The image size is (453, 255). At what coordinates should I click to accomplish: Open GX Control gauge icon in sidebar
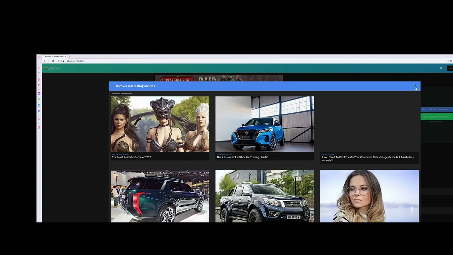click(x=39, y=73)
